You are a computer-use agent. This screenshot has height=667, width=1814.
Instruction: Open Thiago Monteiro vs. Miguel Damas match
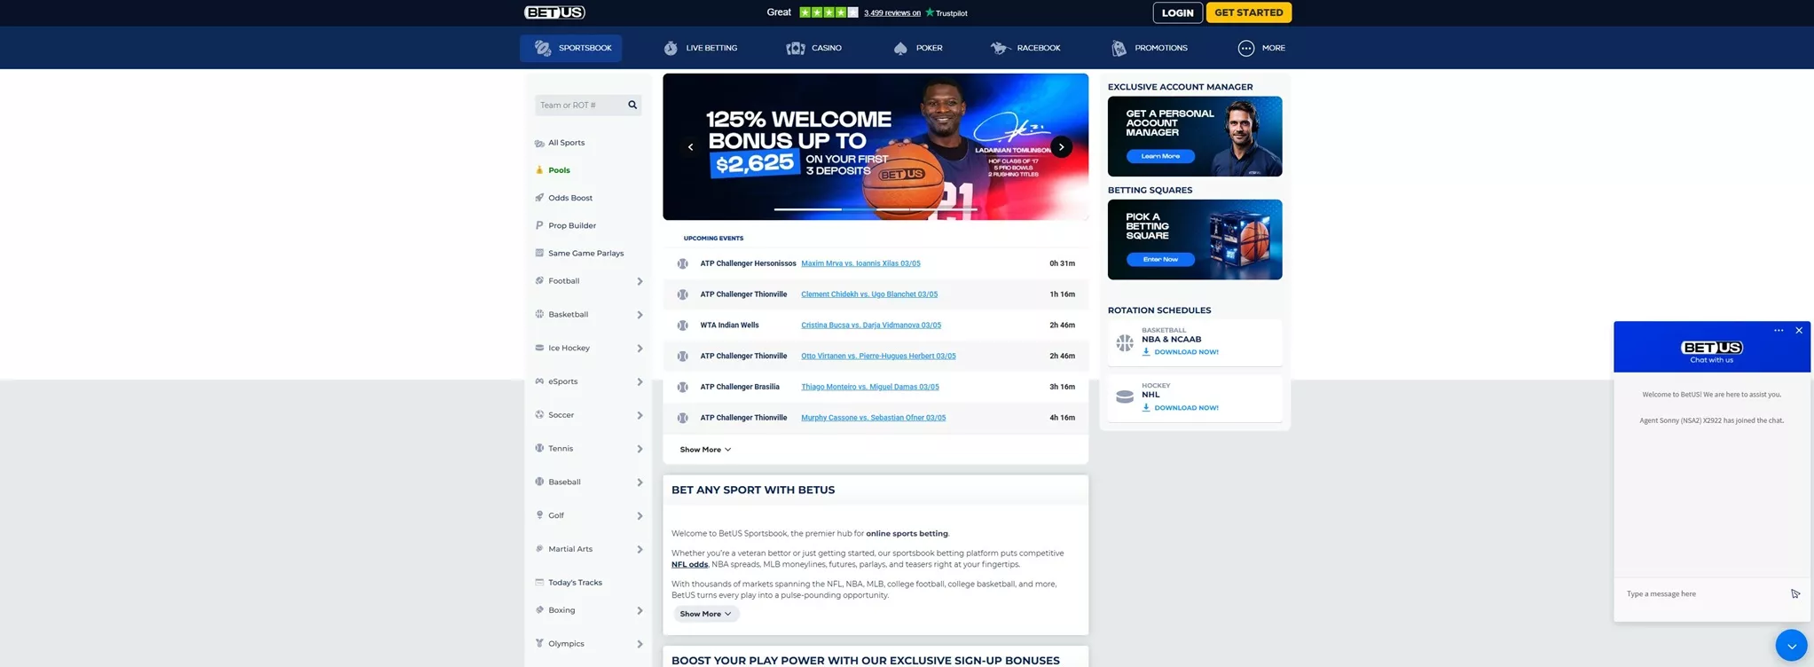tap(870, 387)
